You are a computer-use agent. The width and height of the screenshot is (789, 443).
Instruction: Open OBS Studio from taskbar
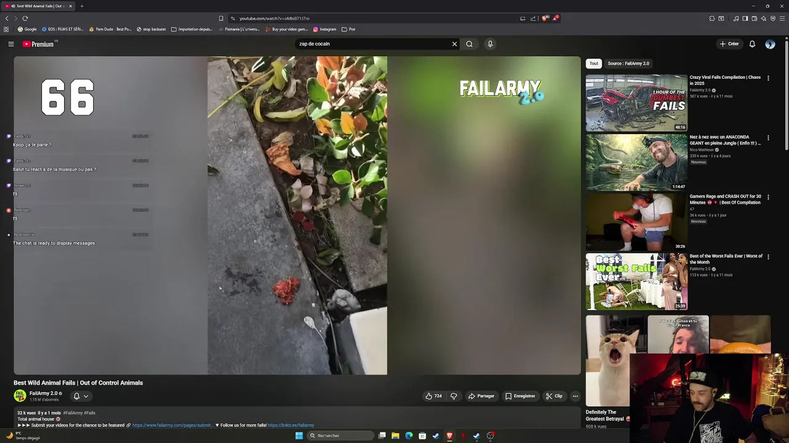[490, 436]
